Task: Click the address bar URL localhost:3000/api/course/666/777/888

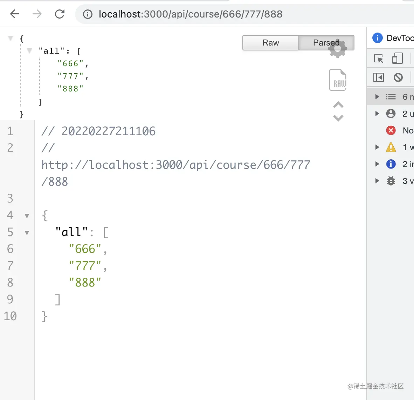Action: point(191,14)
